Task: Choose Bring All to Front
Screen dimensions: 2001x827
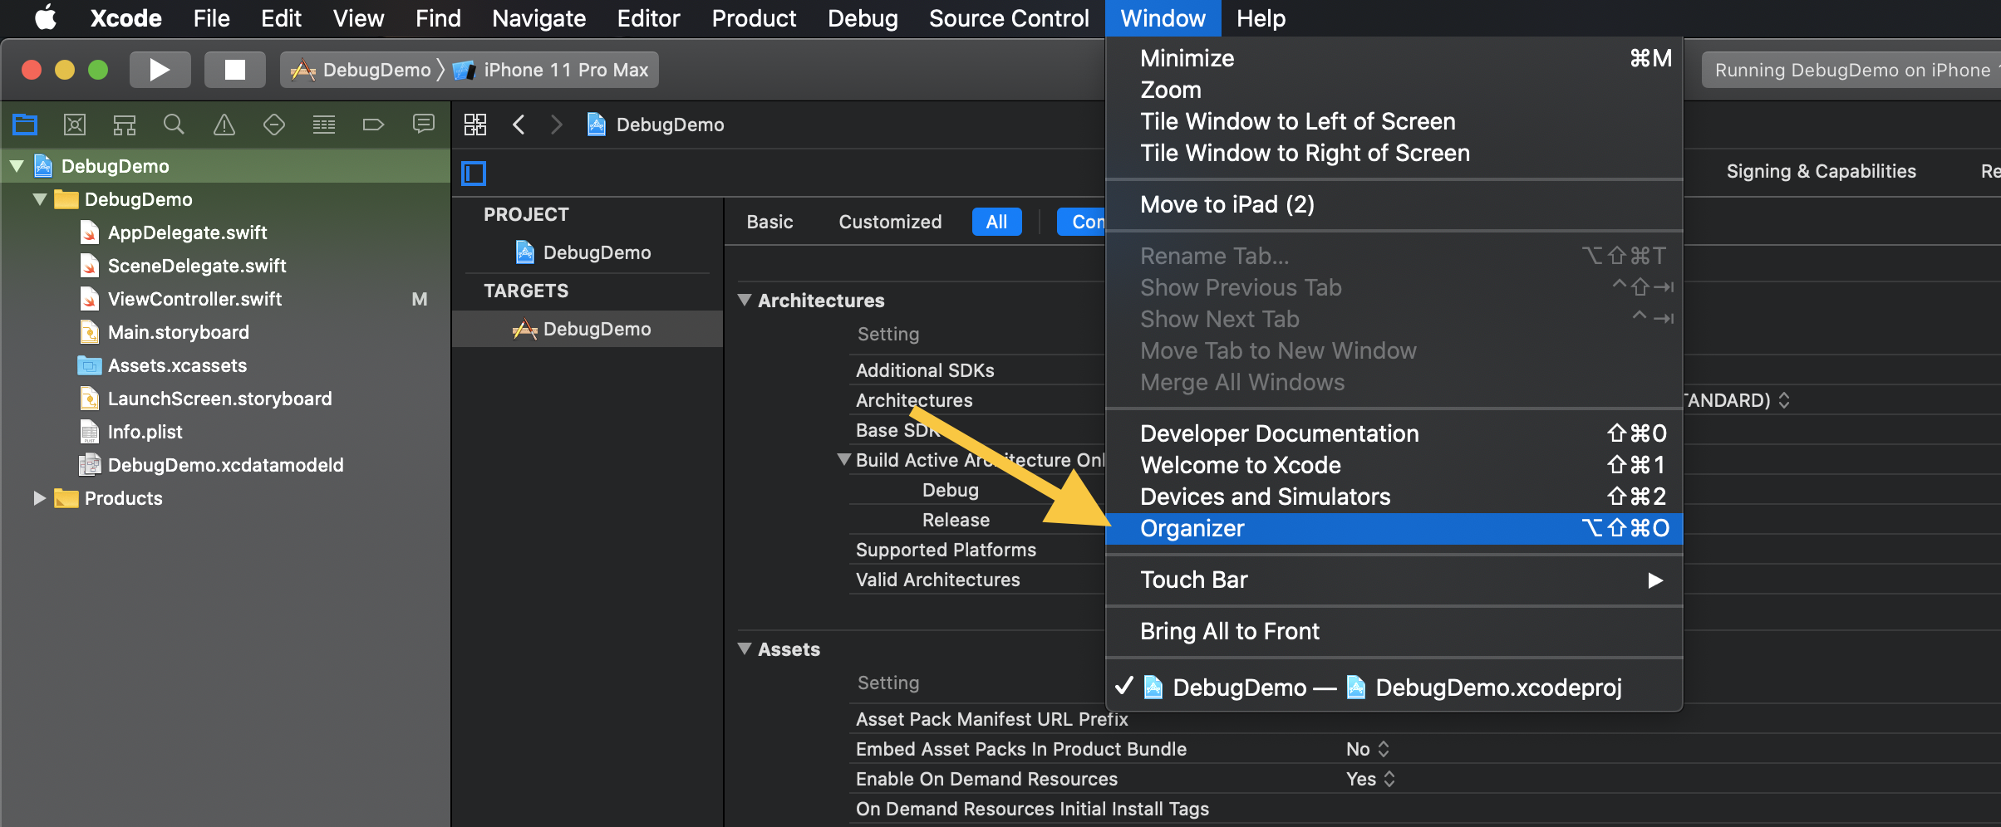Action: pyautogui.click(x=1394, y=631)
